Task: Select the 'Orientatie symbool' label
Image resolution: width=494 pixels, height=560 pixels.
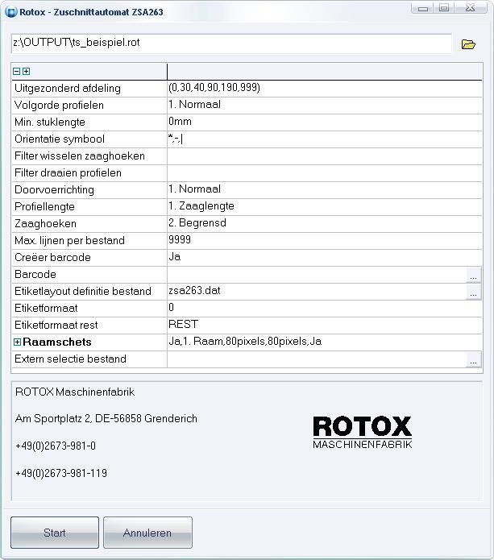Action: pyautogui.click(x=60, y=139)
